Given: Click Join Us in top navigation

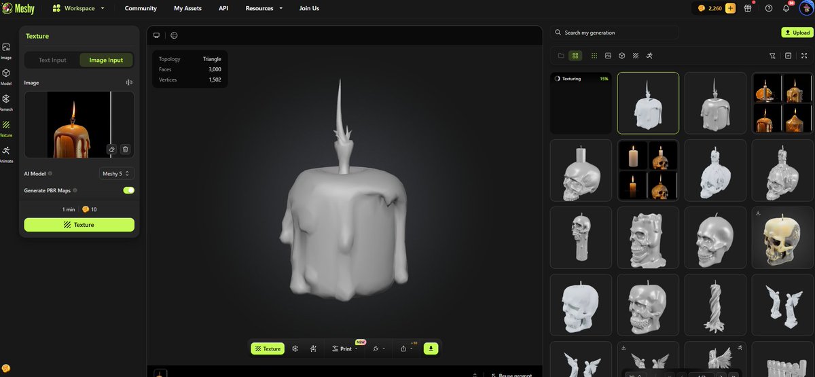Looking at the screenshot, I should (309, 8).
